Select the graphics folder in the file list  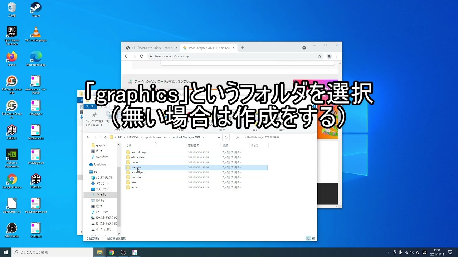(x=196, y=167)
